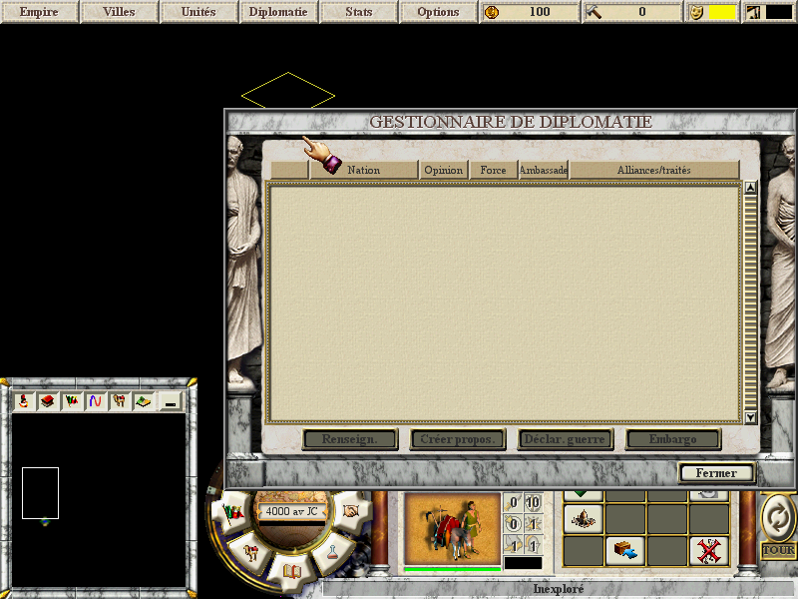The width and height of the screenshot is (798, 599).
Task: Open the Unités menu
Action: (199, 12)
